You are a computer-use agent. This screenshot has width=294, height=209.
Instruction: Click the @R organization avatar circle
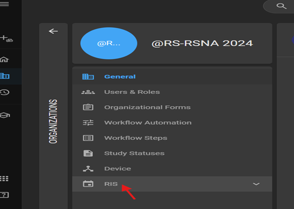(108, 43)
